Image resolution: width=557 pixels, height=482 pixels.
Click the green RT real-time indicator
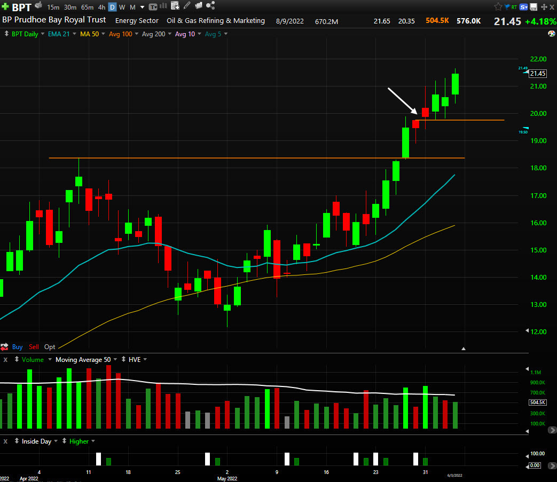tap(514, 7)
